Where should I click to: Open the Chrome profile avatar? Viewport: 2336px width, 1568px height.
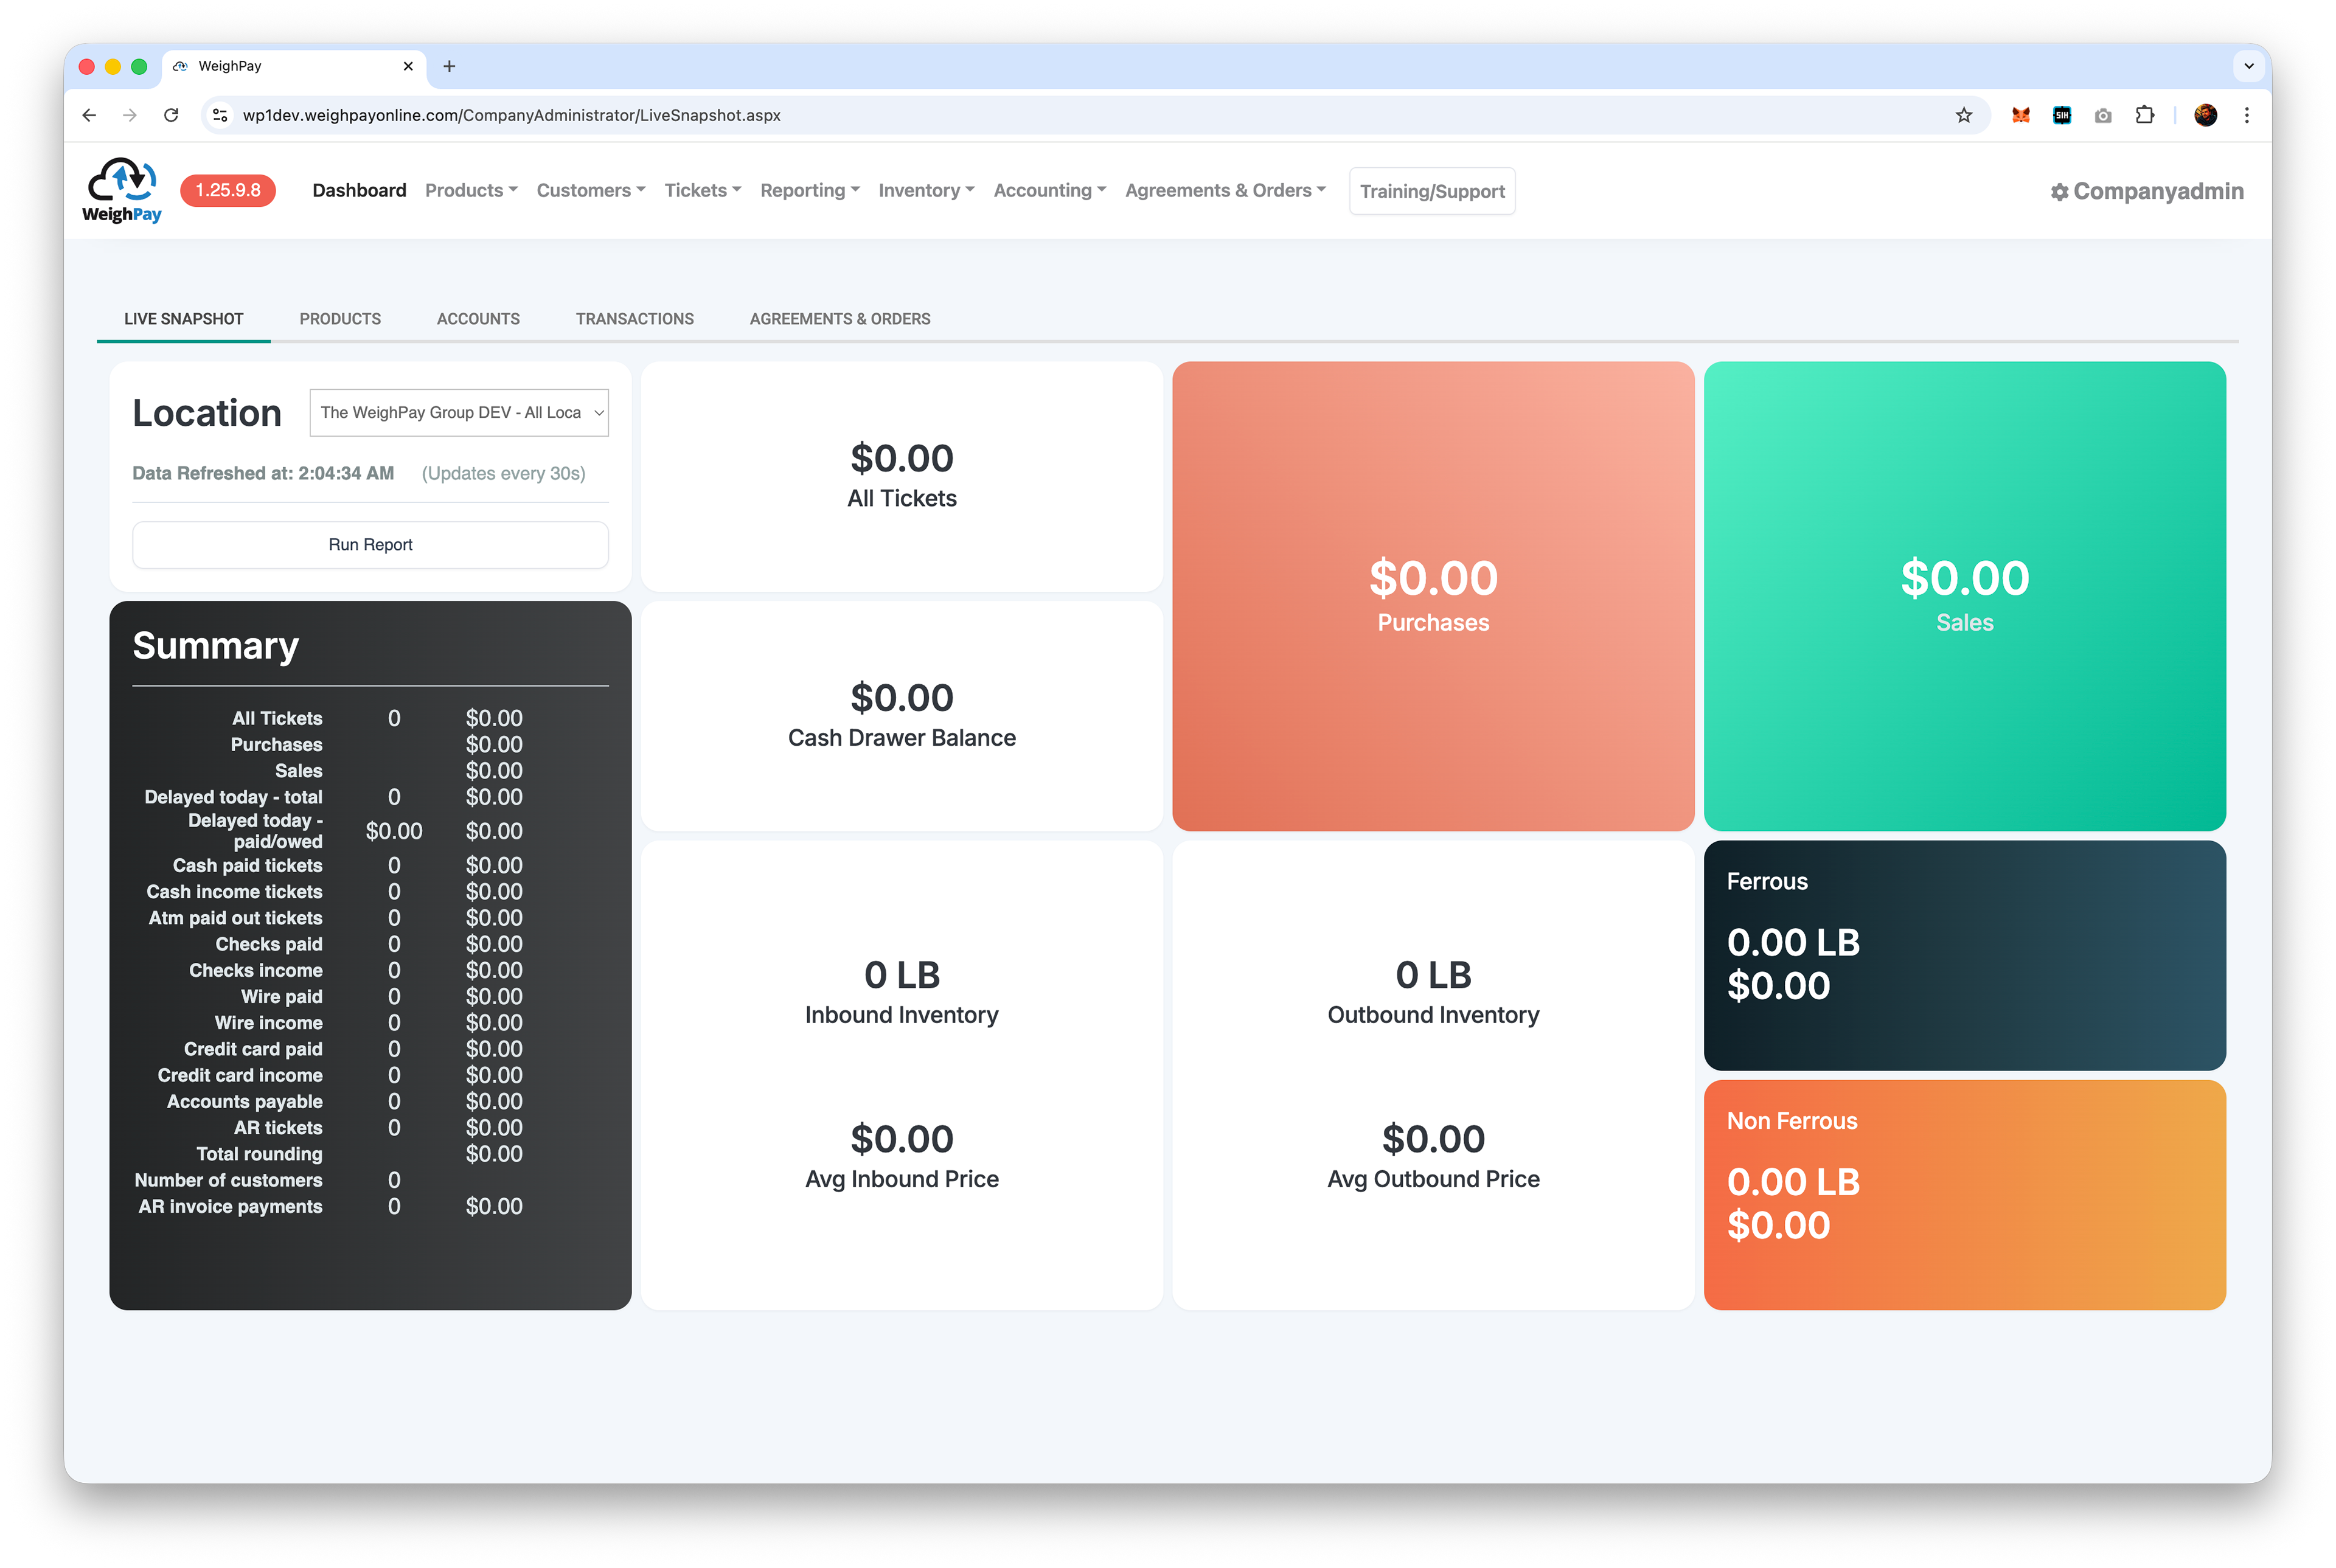2205,115
